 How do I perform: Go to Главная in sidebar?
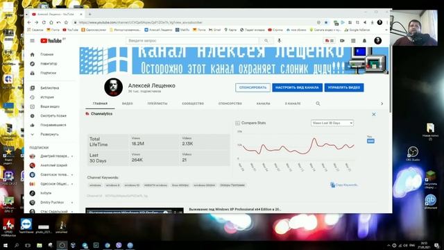pos(47,54)
